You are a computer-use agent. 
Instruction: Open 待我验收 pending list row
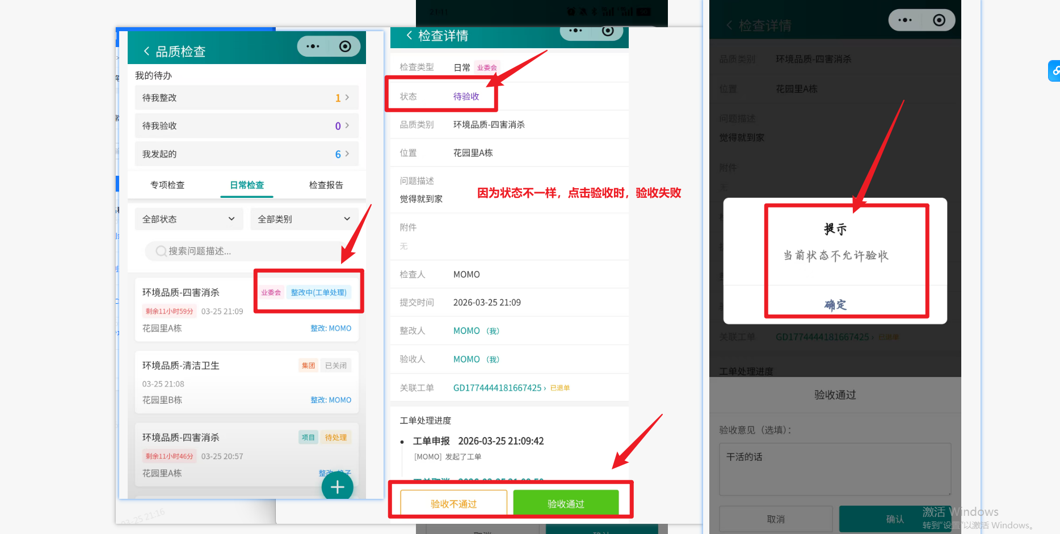point(246,126)
